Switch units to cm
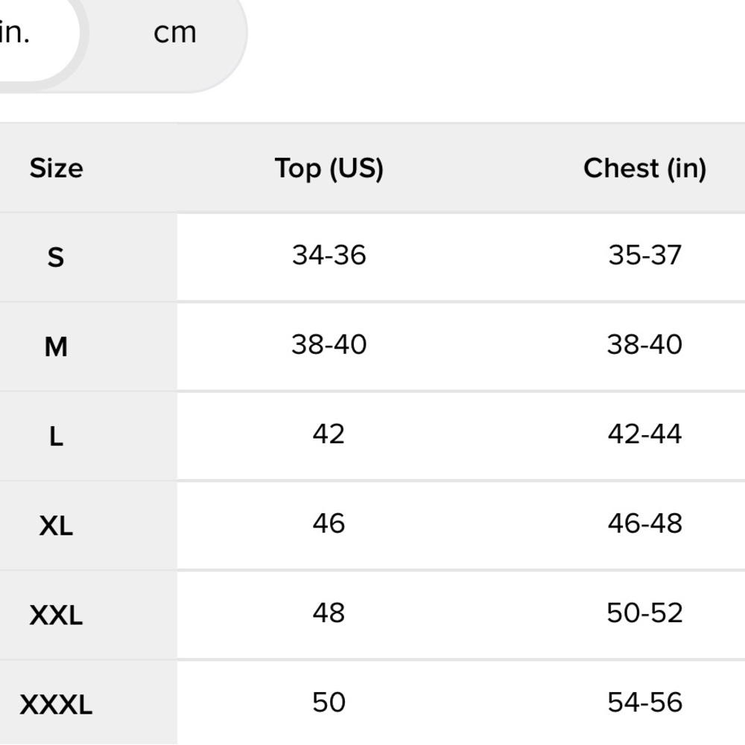745x745 pixels. 175,33
